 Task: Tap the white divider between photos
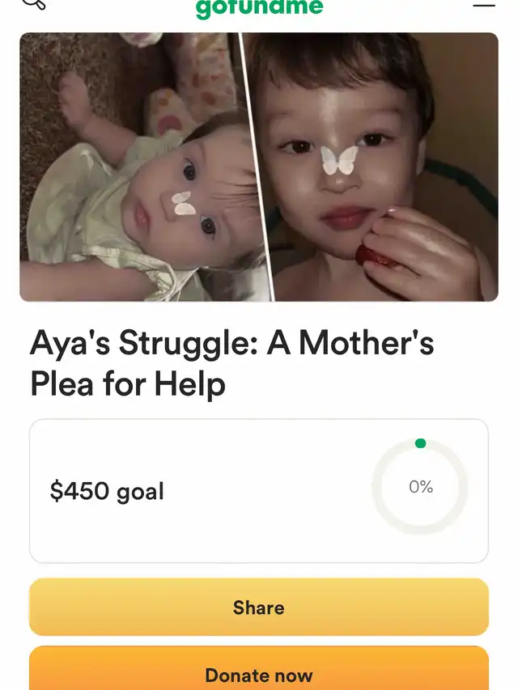(x=257, y=167)
